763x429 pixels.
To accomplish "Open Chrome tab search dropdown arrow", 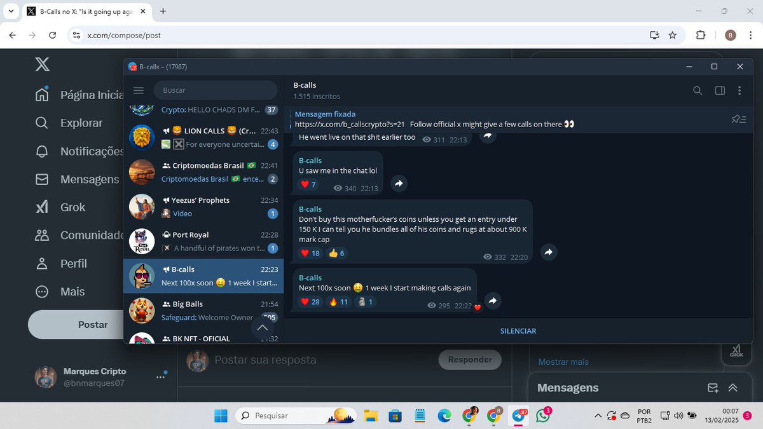I will click(12, 11).
